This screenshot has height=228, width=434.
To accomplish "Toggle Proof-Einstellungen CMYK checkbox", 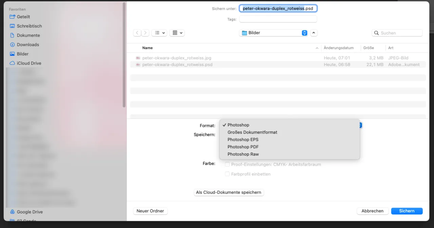I will point(228,165).
